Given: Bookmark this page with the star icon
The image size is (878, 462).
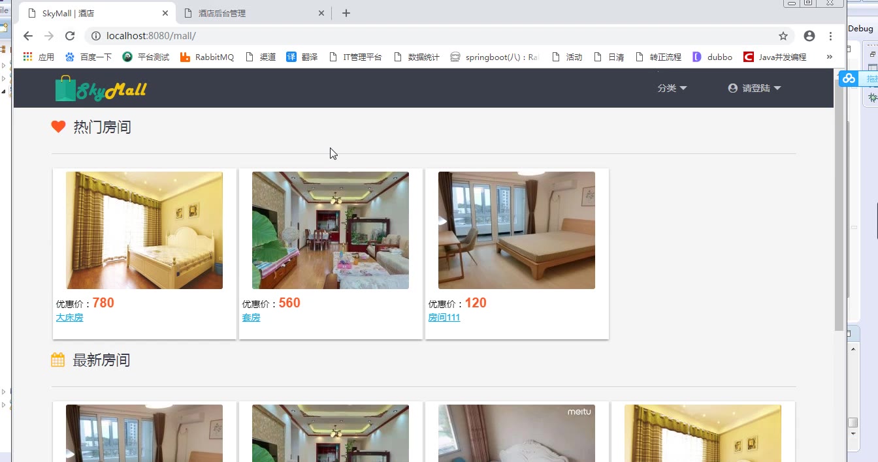Looking at the screenshot, I should coord(783,36).
